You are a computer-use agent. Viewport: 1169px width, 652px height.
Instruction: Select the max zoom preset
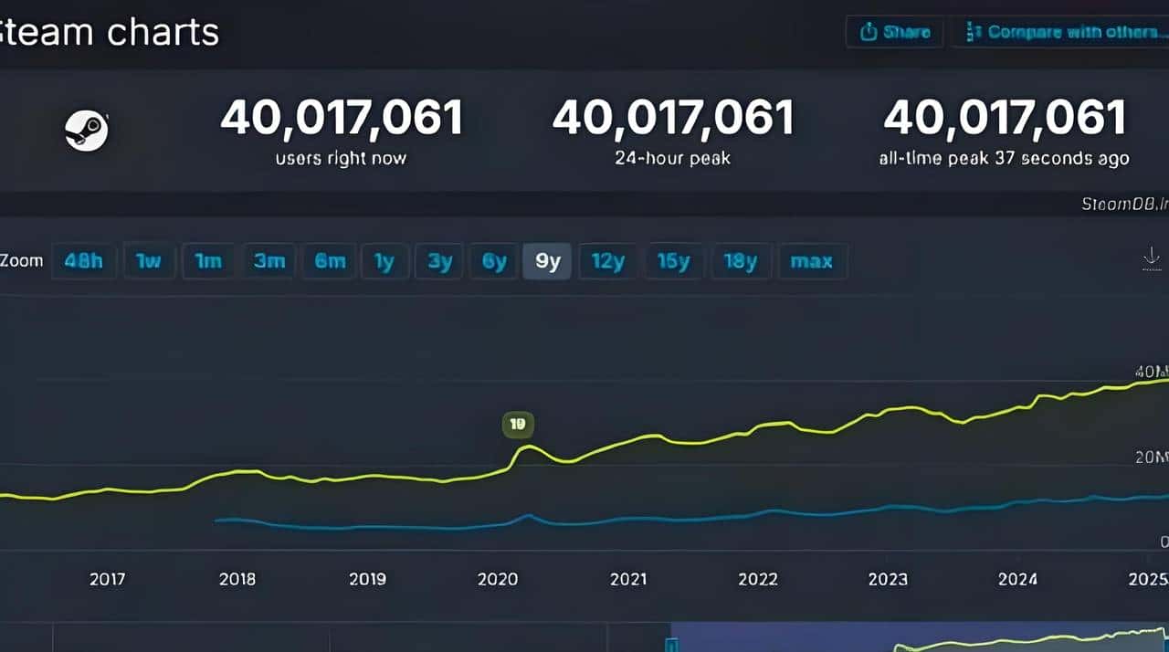coord(812,260)
